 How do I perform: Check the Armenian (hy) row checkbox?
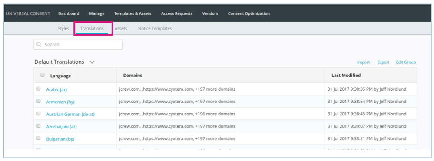point(39,101)
